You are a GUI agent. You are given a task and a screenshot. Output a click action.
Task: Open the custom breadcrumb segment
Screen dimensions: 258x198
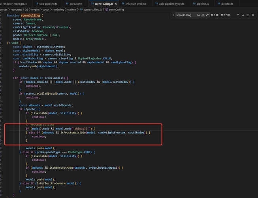(x=72, y=10)
